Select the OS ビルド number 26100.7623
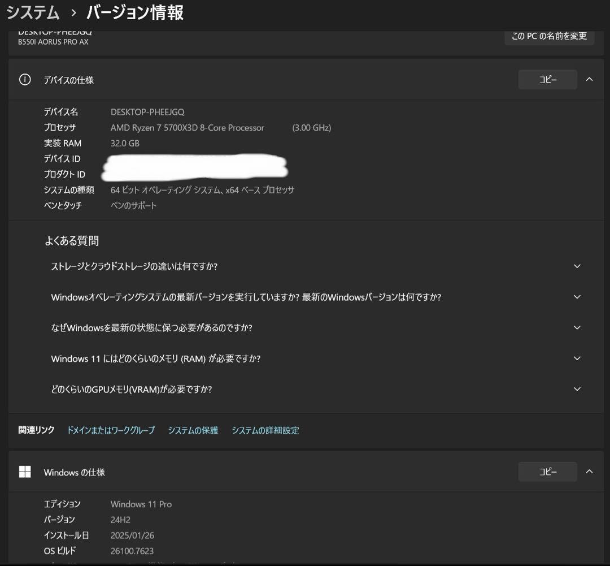Screen dimensions: 610x566 pyautogui.click(x=132, y=551)
